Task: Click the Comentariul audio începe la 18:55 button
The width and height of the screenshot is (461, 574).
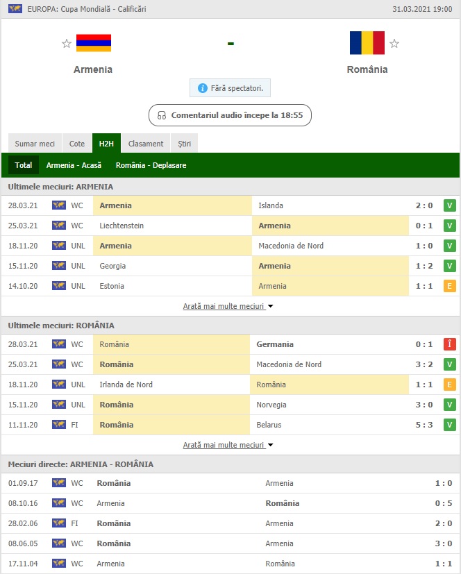Action: click(x=230, y=115)
